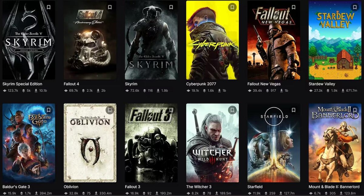Toggle bookmark icon on Baldur's Gate 3

49,110
